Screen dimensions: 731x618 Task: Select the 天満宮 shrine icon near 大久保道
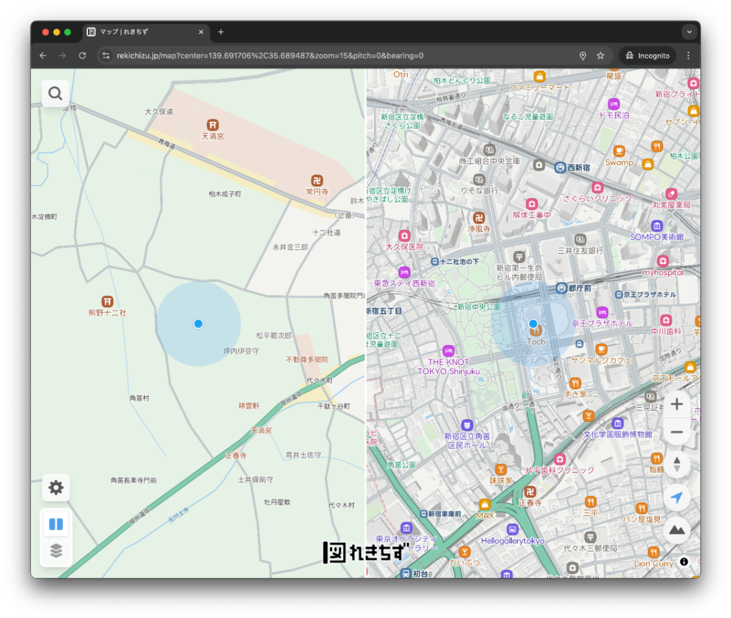click(212, 125)
